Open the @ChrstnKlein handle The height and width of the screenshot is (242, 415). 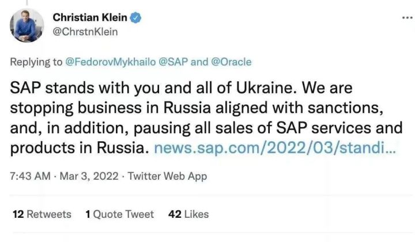pyautogui.click(x=85, y=32)
